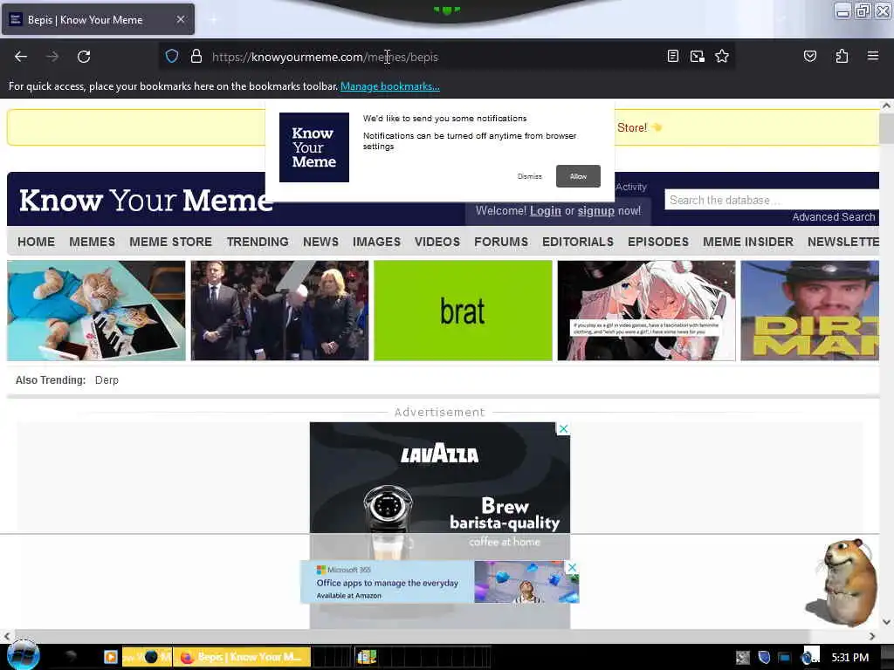894x670 pixels.
Task: Open the Windows Start orb
Action: point(24,655)
